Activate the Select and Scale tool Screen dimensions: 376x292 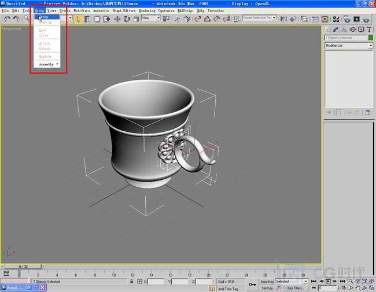click(136, 19)
